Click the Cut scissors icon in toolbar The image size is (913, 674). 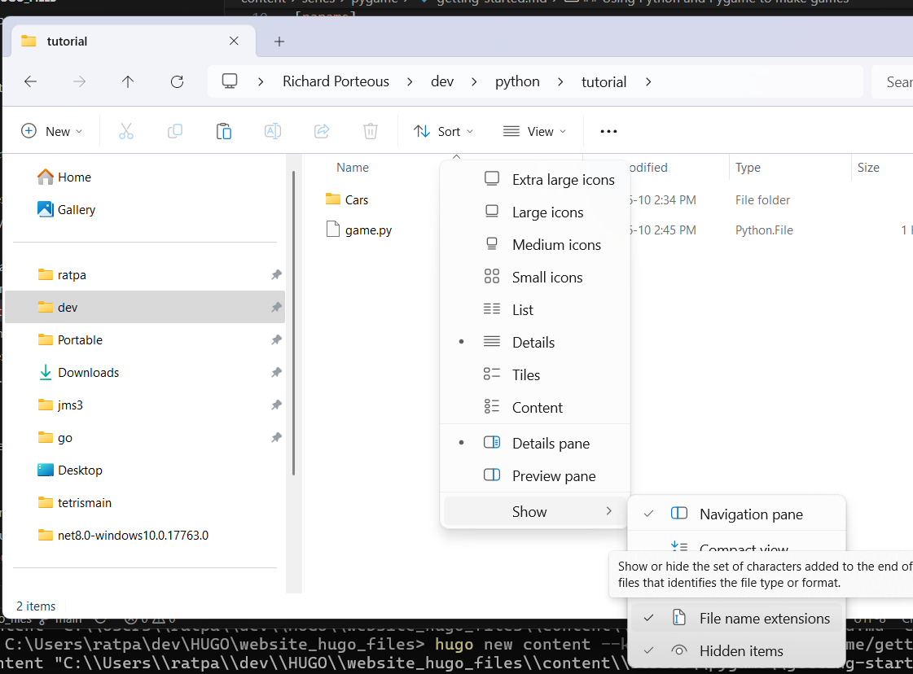(126, 131)
